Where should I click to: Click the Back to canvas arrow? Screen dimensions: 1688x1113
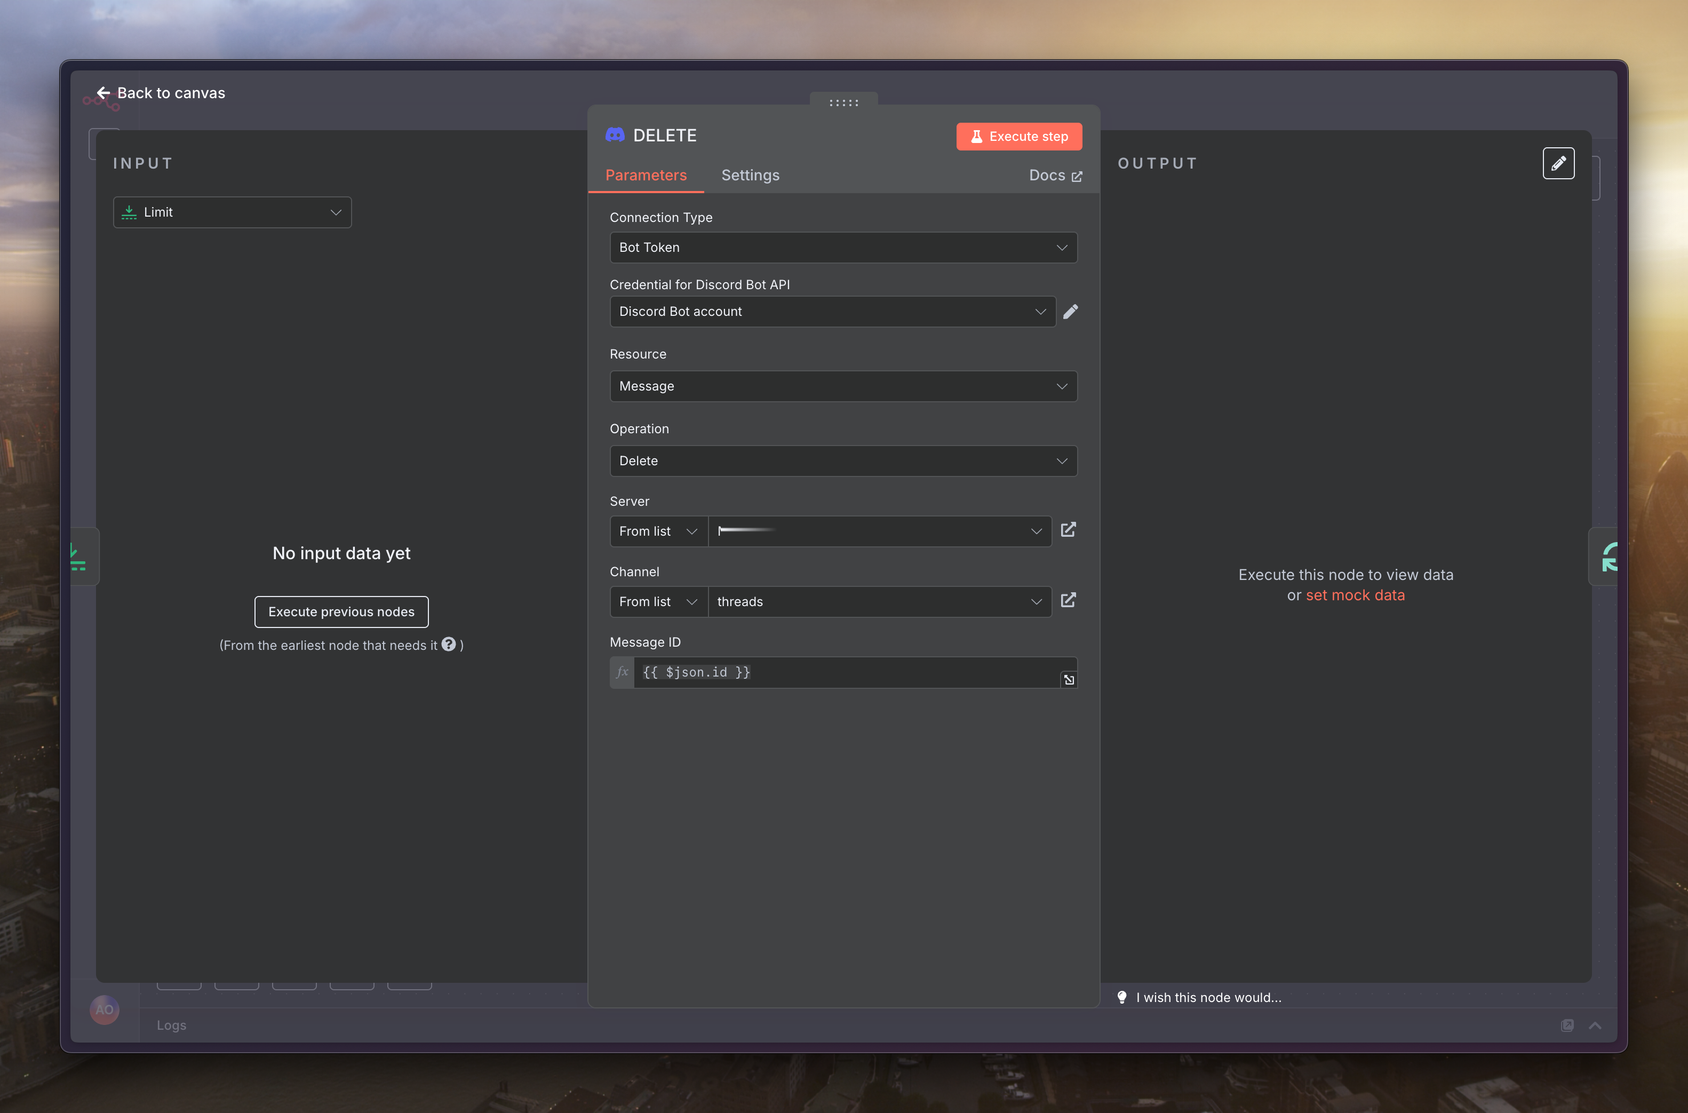click(x=103, y=93)
